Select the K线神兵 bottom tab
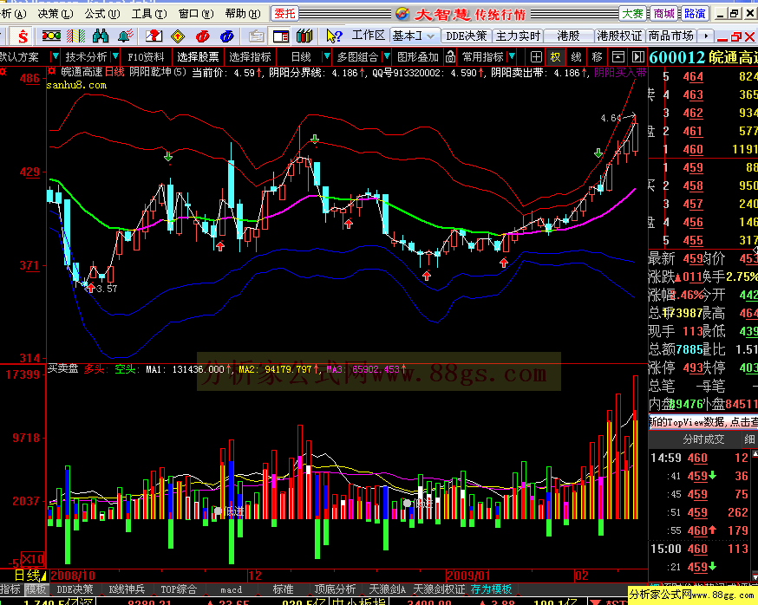Screen dimensions: 758x605 pyautogui.click(x=127, y=589)
